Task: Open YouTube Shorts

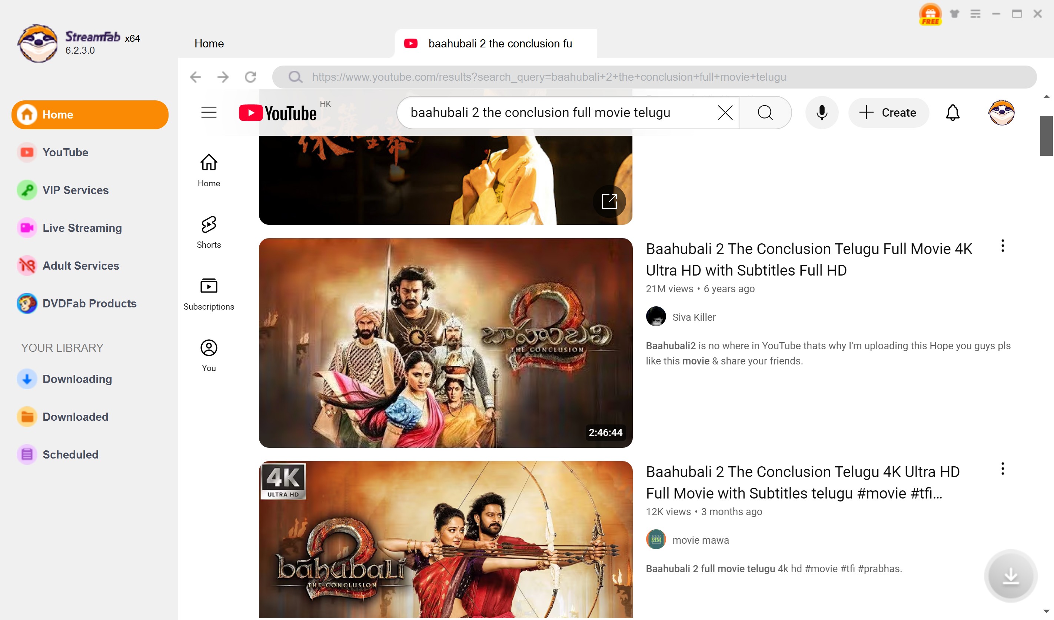Action: click(x=209, y=233)
